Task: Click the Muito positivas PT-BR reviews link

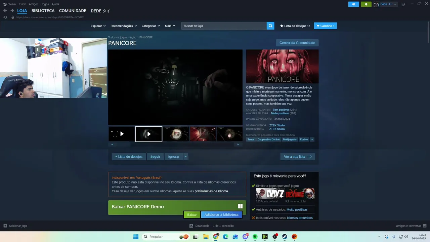Action: (x=280, y=113)
